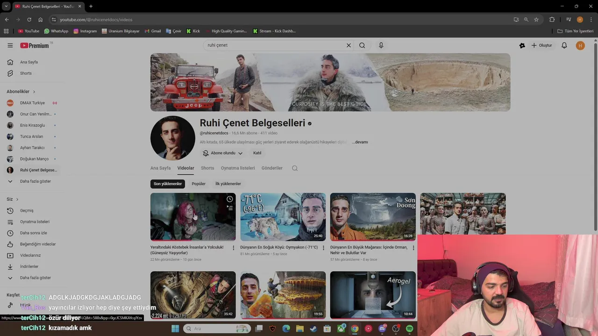This screenshot has height=336, width=598.
Task: Expand the Siz section chevron
Action: tap(17, 199)
